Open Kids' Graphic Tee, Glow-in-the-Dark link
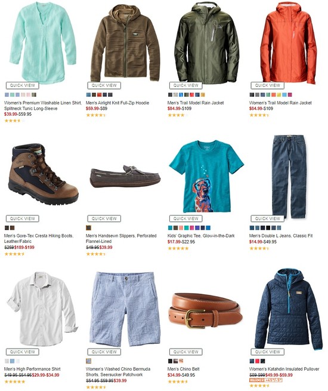 coord(201,236)
